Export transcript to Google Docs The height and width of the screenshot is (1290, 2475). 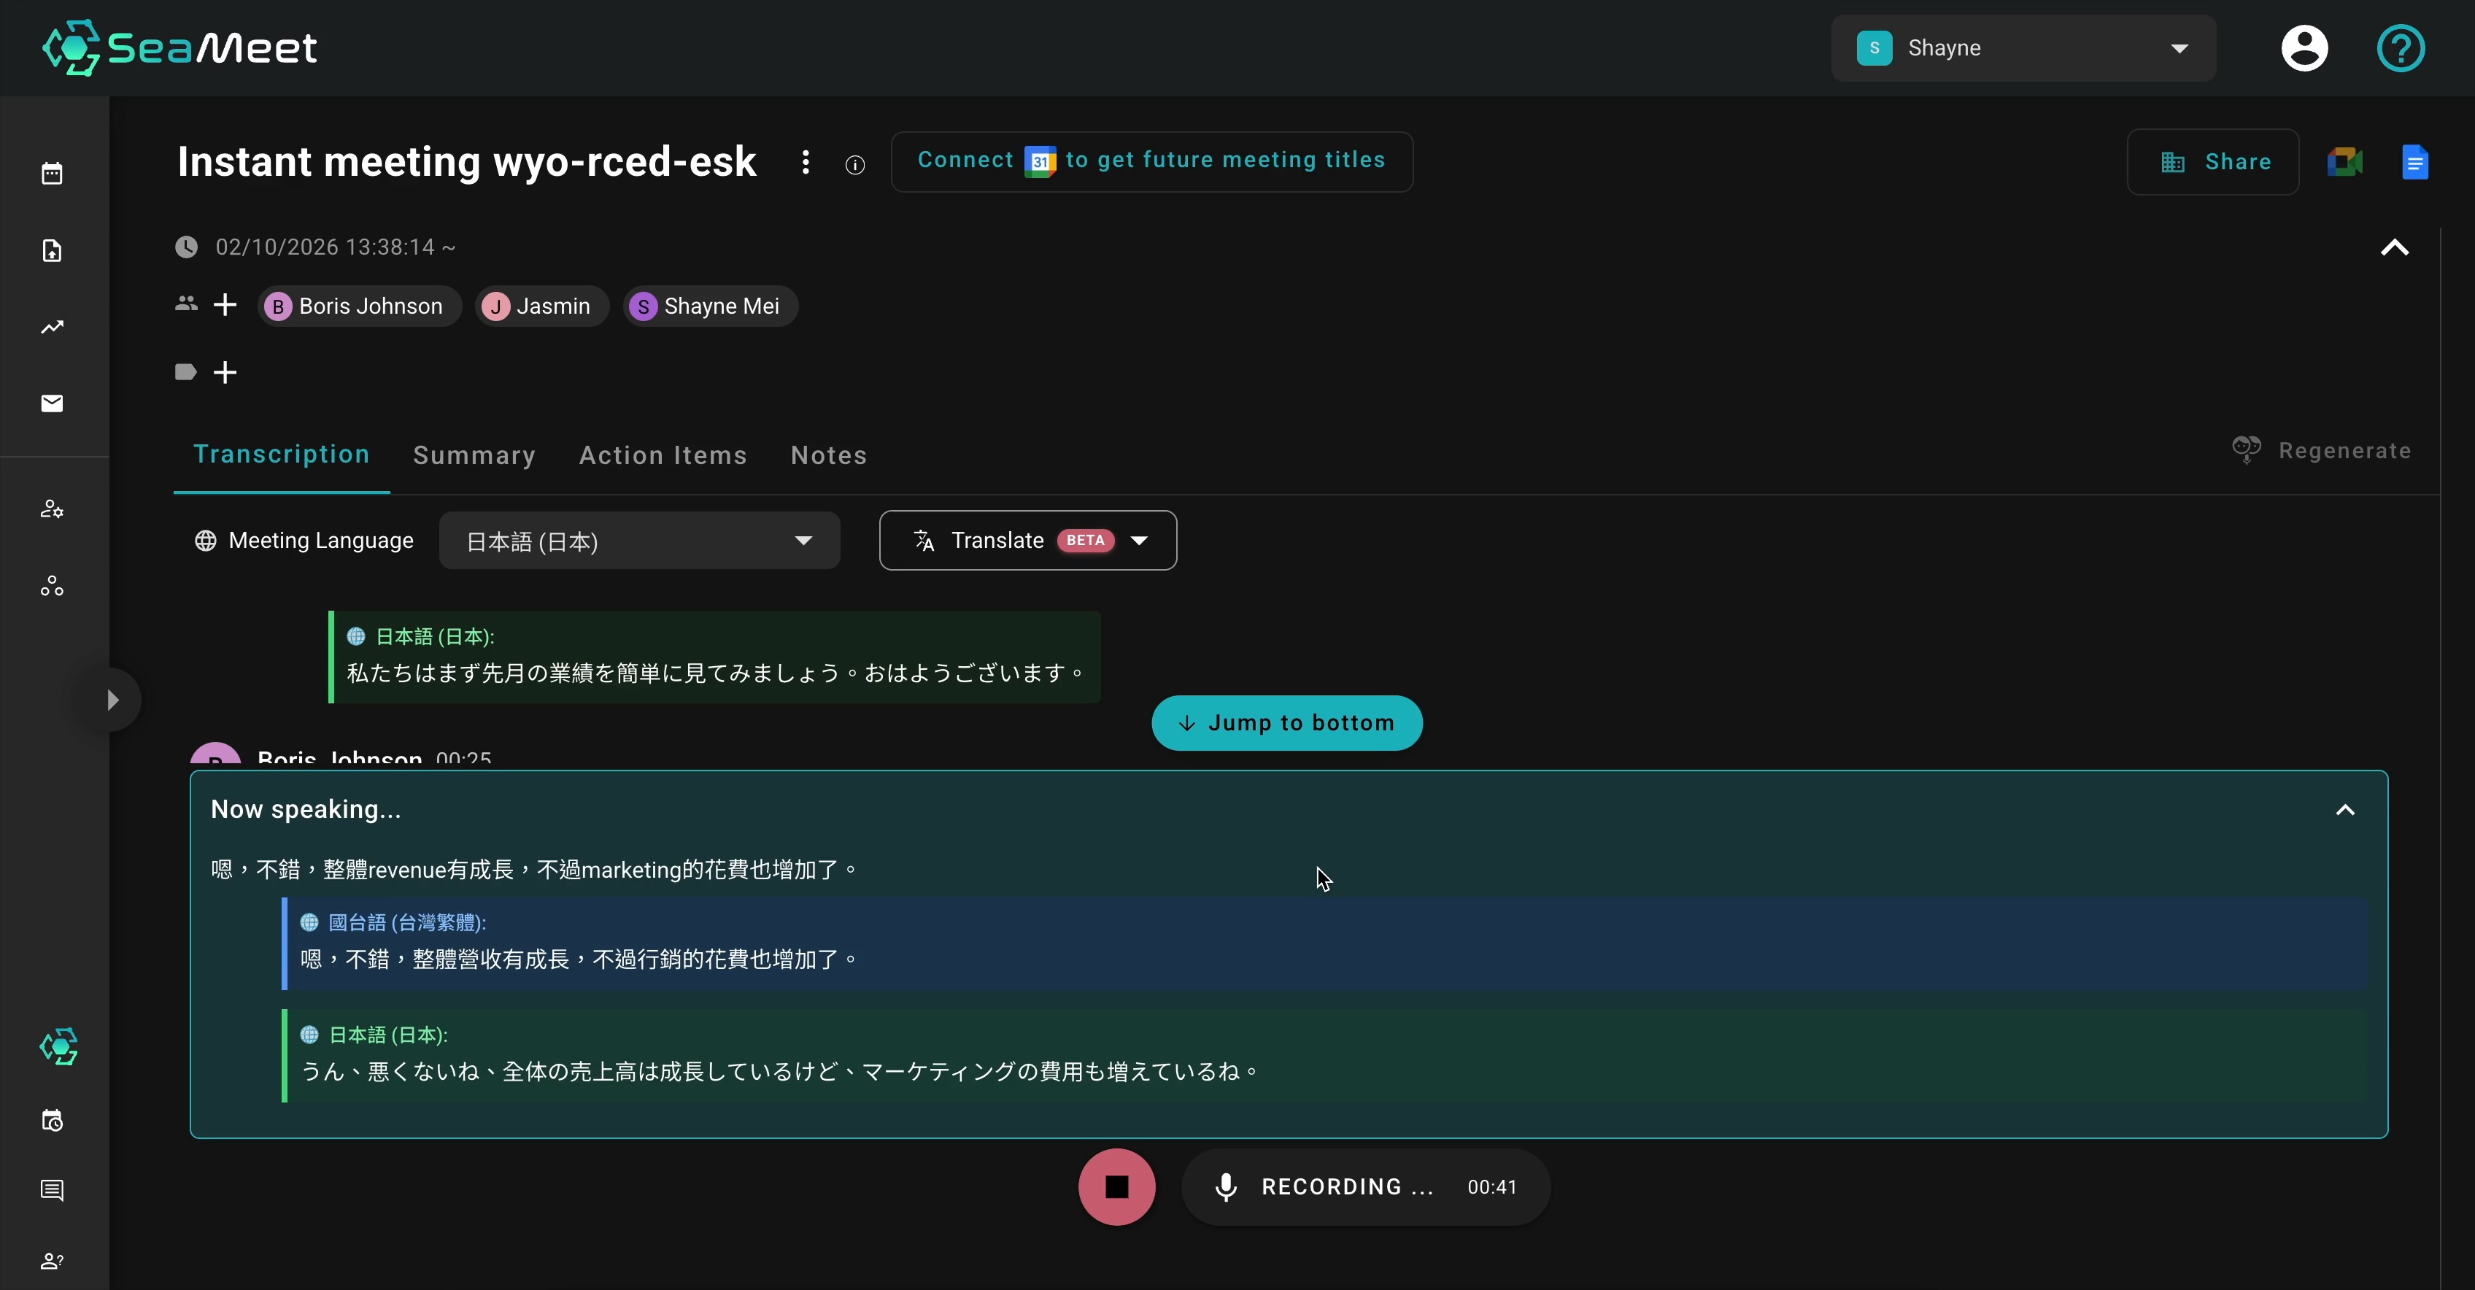point(2415,161)
